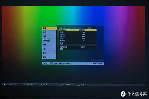Click the enter icon beside 影院
Viewport: 149px width, 99px height.
coord(80,30)
